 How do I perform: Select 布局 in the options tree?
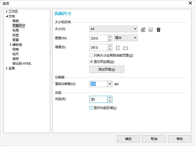[x=16, y=31]
